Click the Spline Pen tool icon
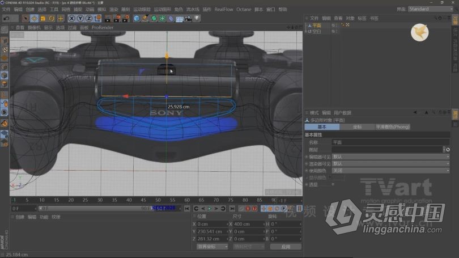 [145, 19]
